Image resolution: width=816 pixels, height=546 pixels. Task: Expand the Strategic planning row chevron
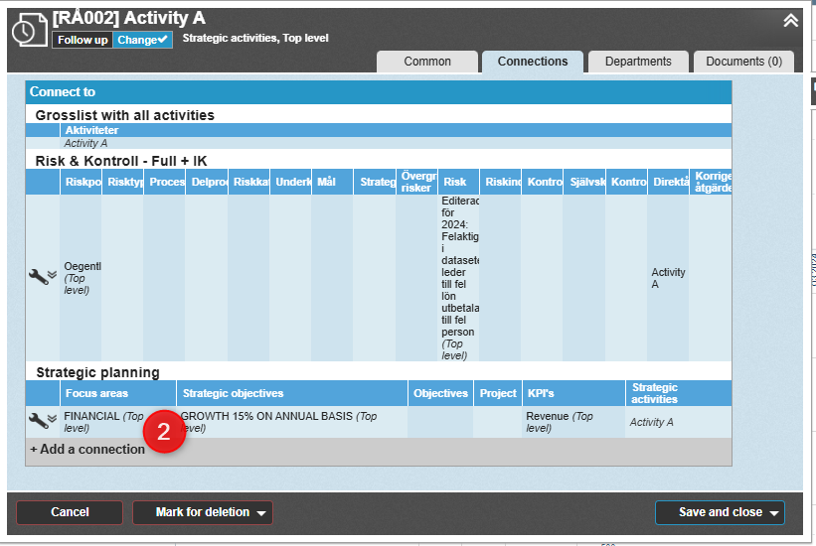click(52, 419)
